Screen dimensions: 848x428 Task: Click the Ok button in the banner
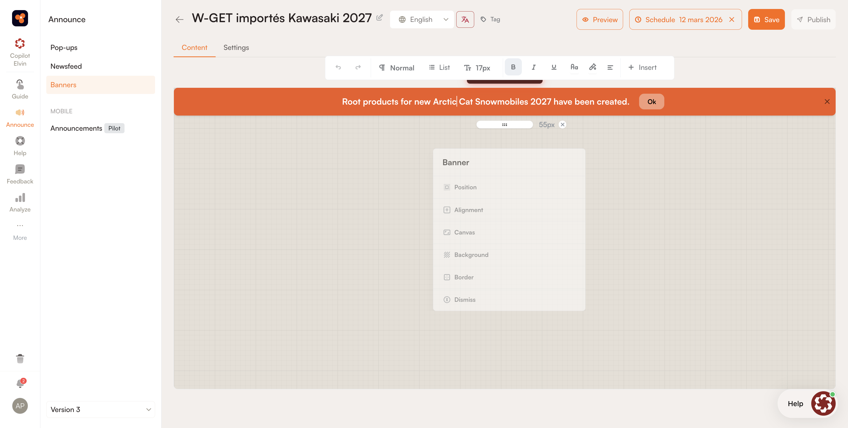pos(651,102)
